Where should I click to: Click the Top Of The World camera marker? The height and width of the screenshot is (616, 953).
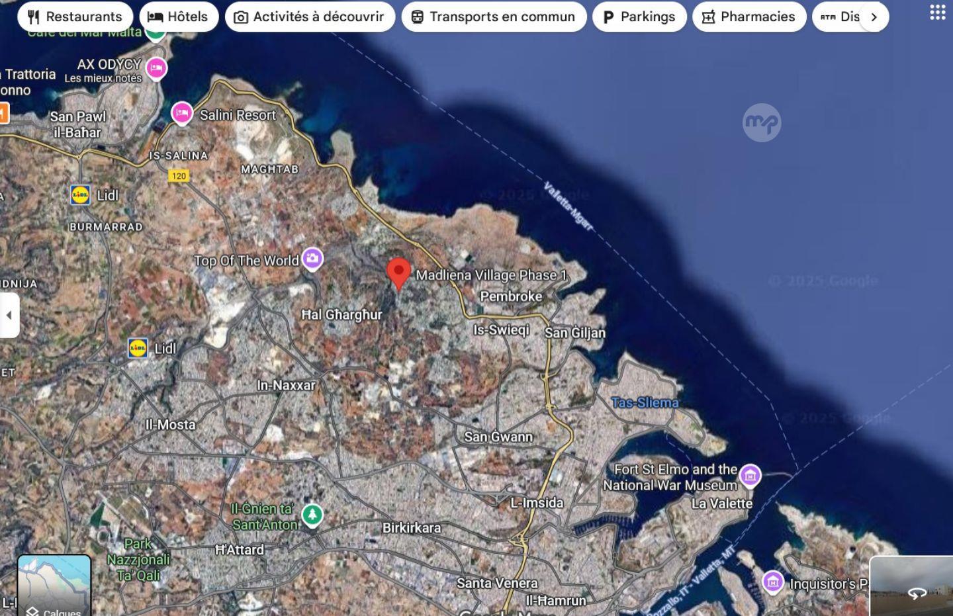point(312,258)
